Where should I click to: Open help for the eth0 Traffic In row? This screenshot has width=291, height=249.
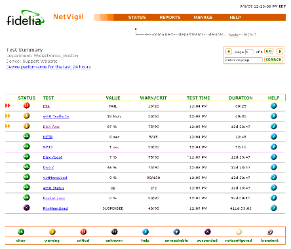(x=273, y=116)
